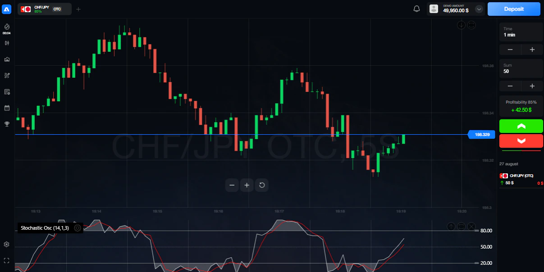
Task: Click the 20.00 oscillator level label
Action: pyautogui.click(x=486, y=263)
